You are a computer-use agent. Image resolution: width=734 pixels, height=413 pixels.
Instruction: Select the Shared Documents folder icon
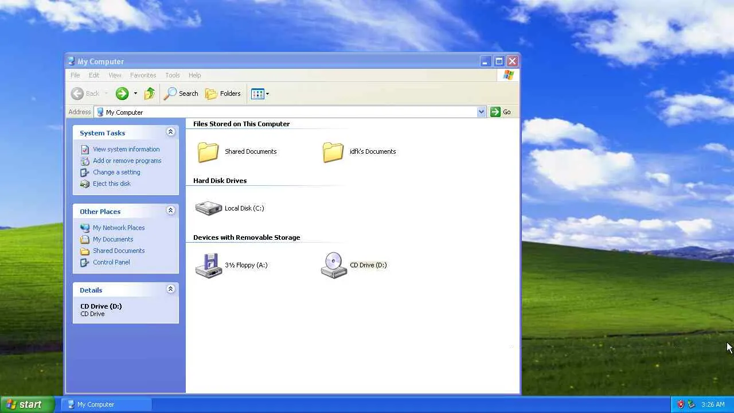click(x=208, y=151)
